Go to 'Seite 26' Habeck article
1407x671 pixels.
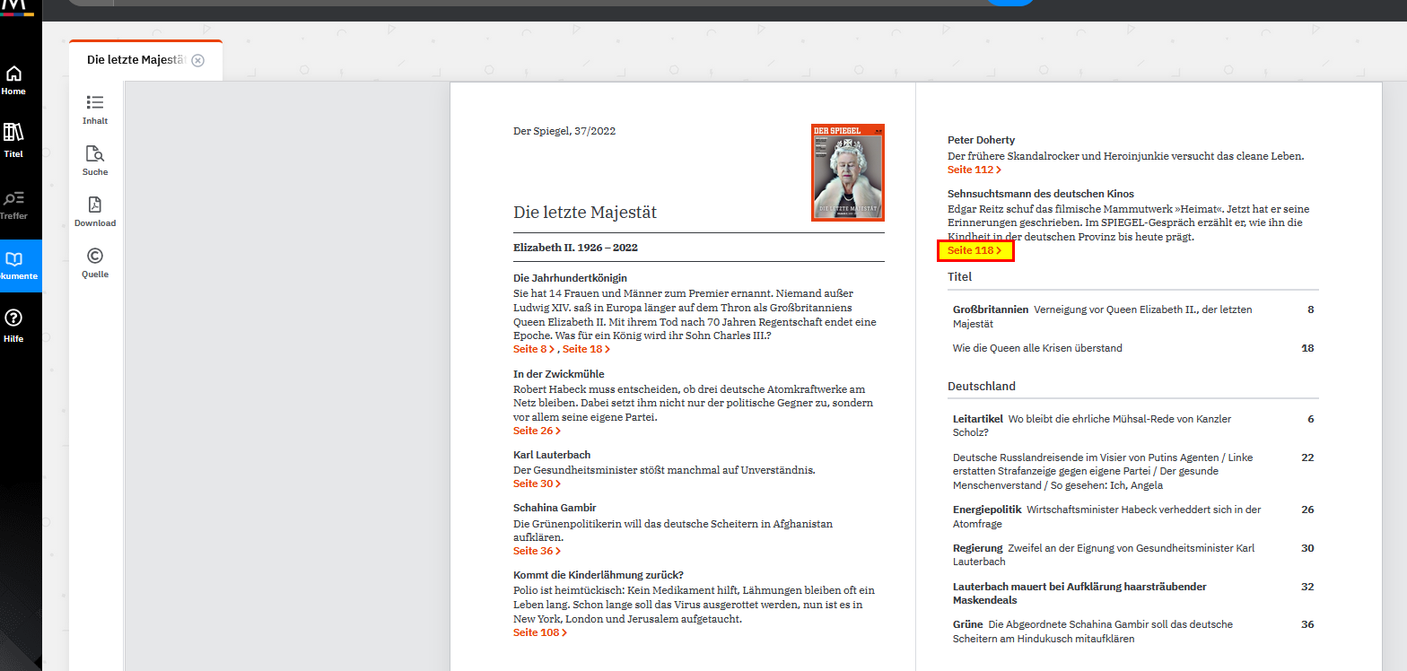[x=537, y=431]
